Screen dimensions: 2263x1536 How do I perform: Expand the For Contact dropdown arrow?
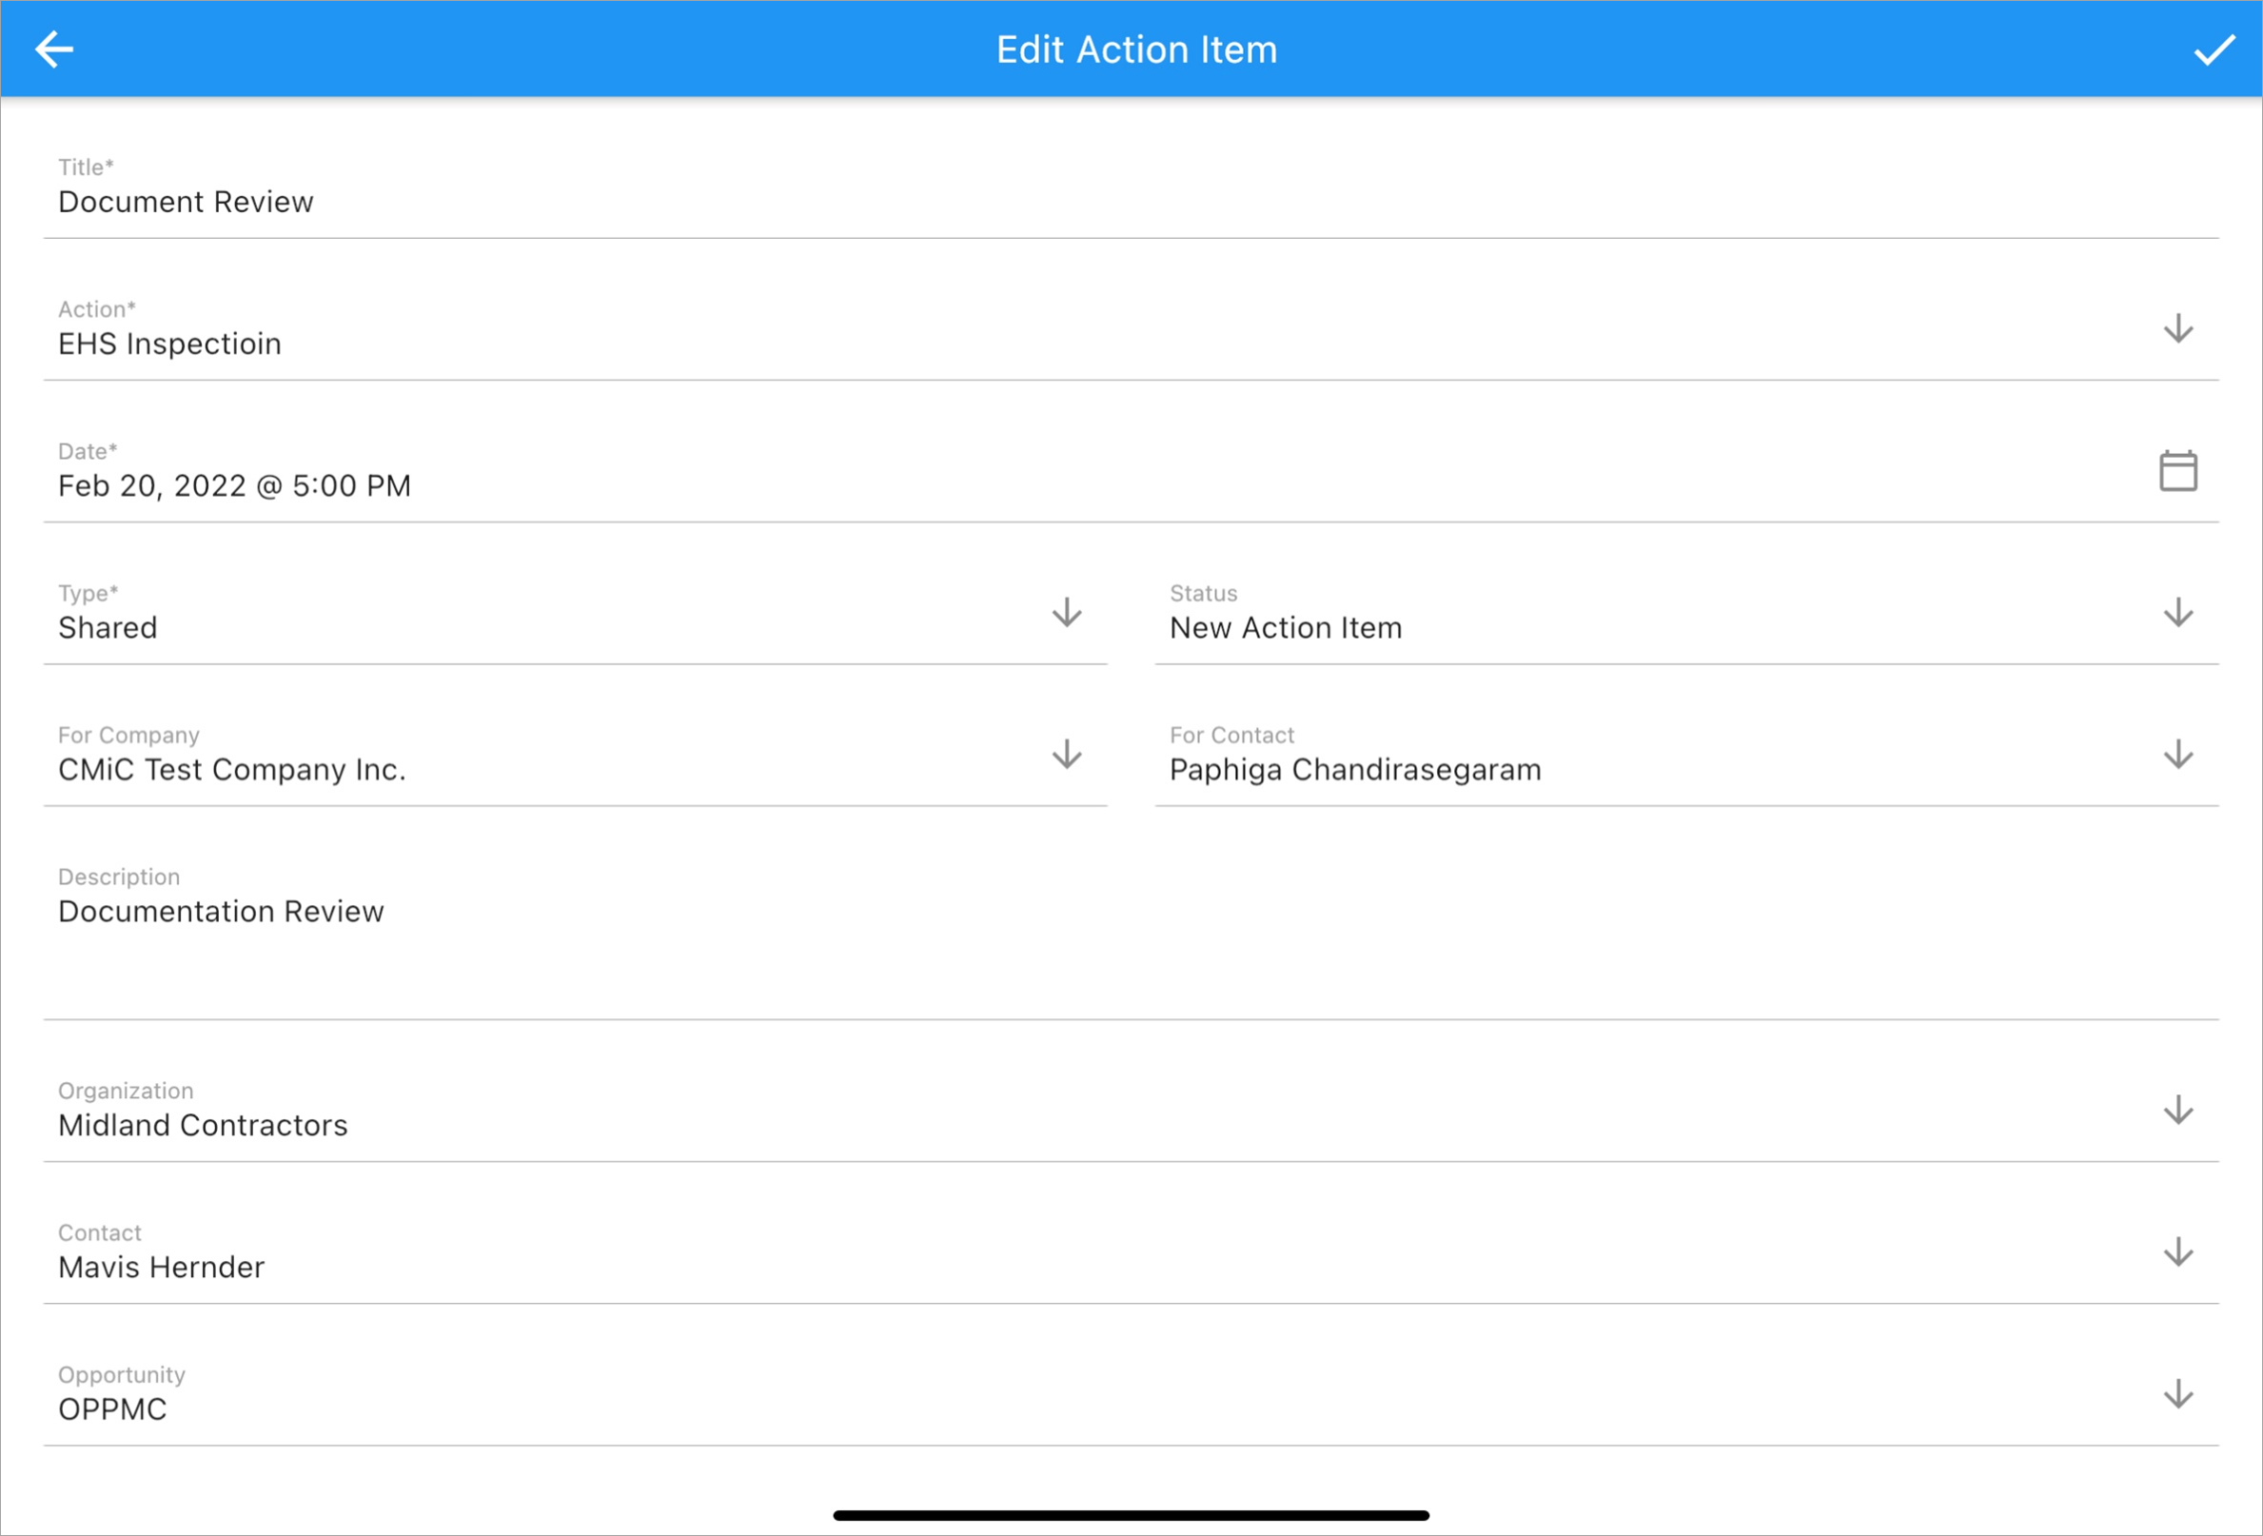coord(2177,754)
